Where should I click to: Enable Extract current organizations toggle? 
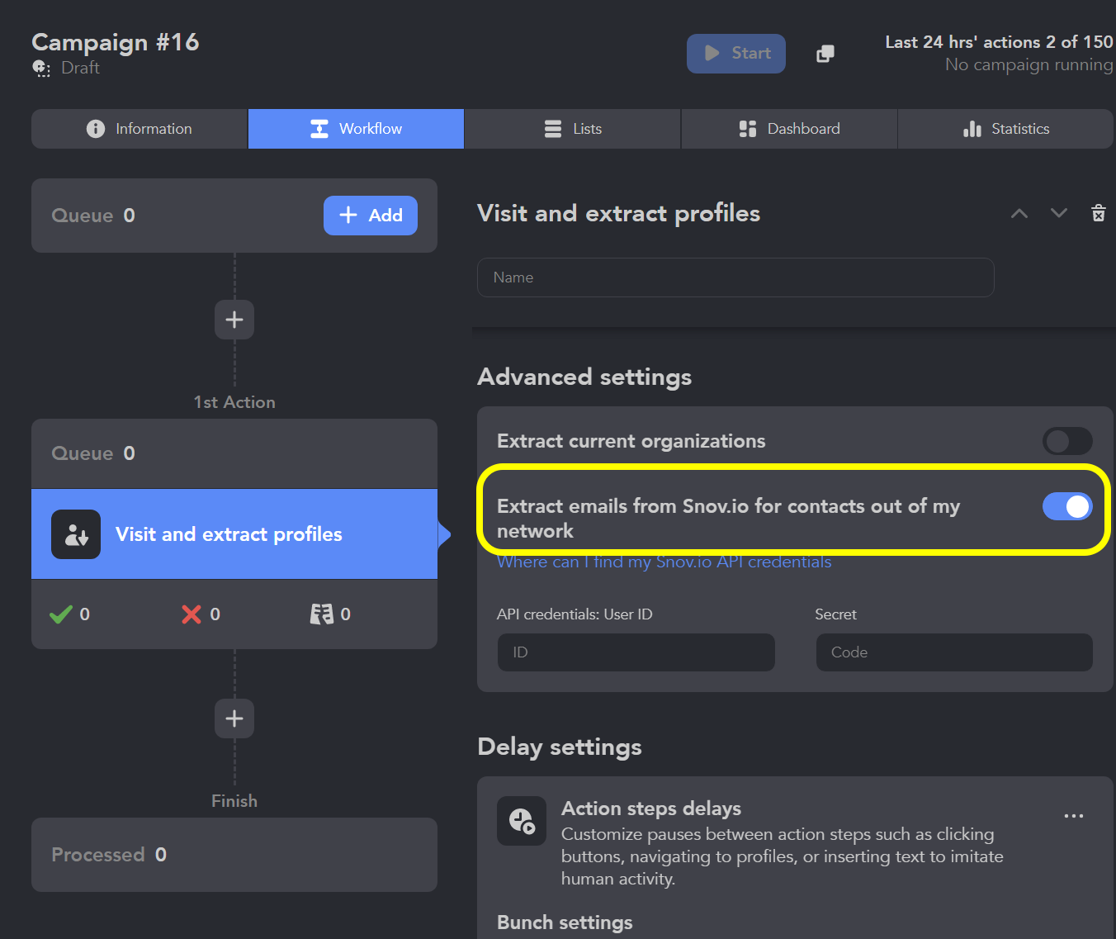pos(1067,441)
